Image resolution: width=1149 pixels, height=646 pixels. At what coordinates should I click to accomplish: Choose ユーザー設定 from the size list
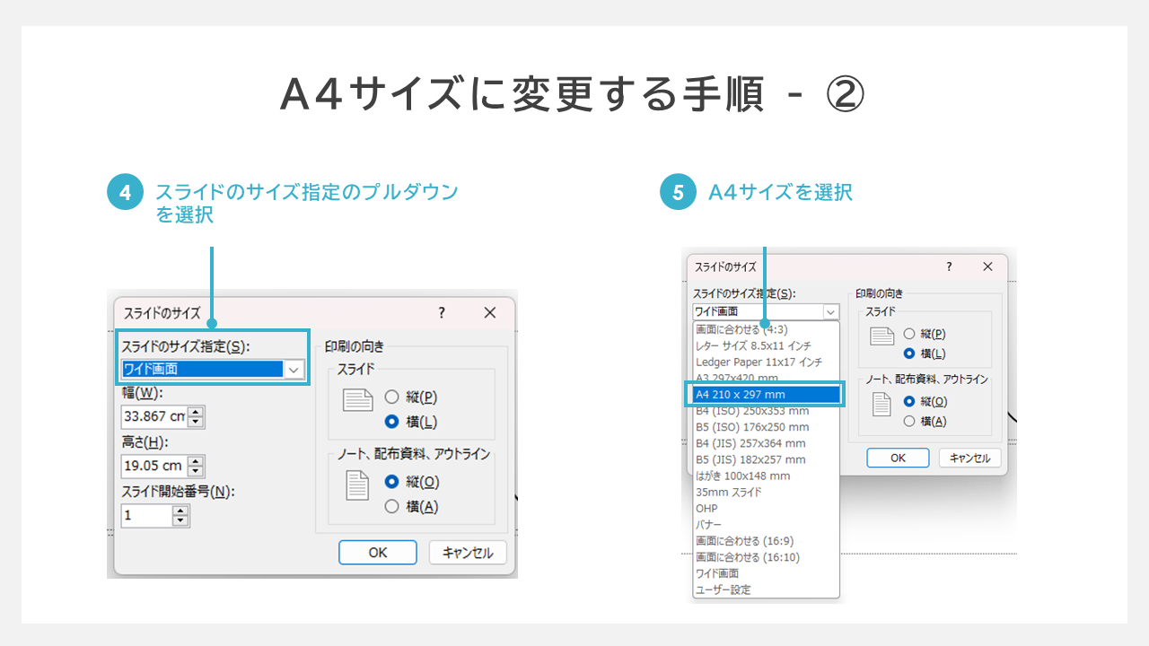click(x=766, y=589)
